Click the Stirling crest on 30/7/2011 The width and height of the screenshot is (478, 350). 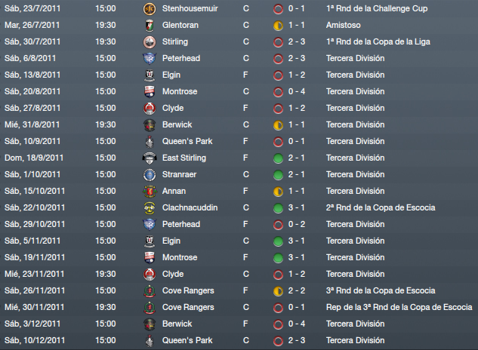coord(150,41)
